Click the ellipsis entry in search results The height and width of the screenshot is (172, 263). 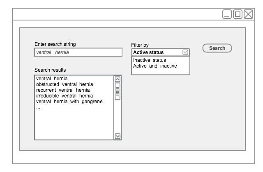(x=38, y=108)
